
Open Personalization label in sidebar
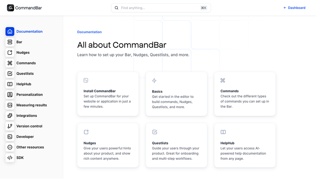[x=29, y=94]
